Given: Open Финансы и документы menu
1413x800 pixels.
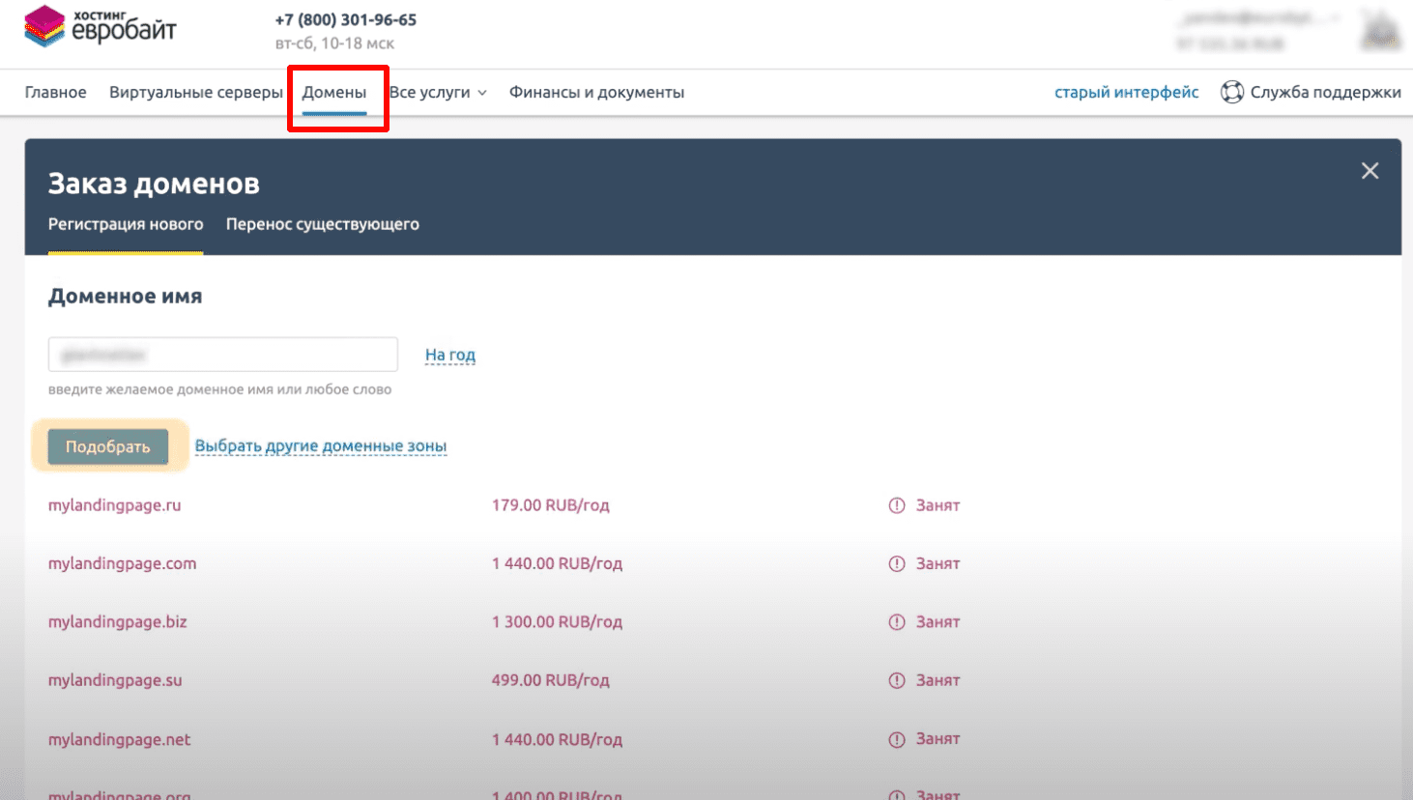Looking at the screenshot, I should [596, 93].
